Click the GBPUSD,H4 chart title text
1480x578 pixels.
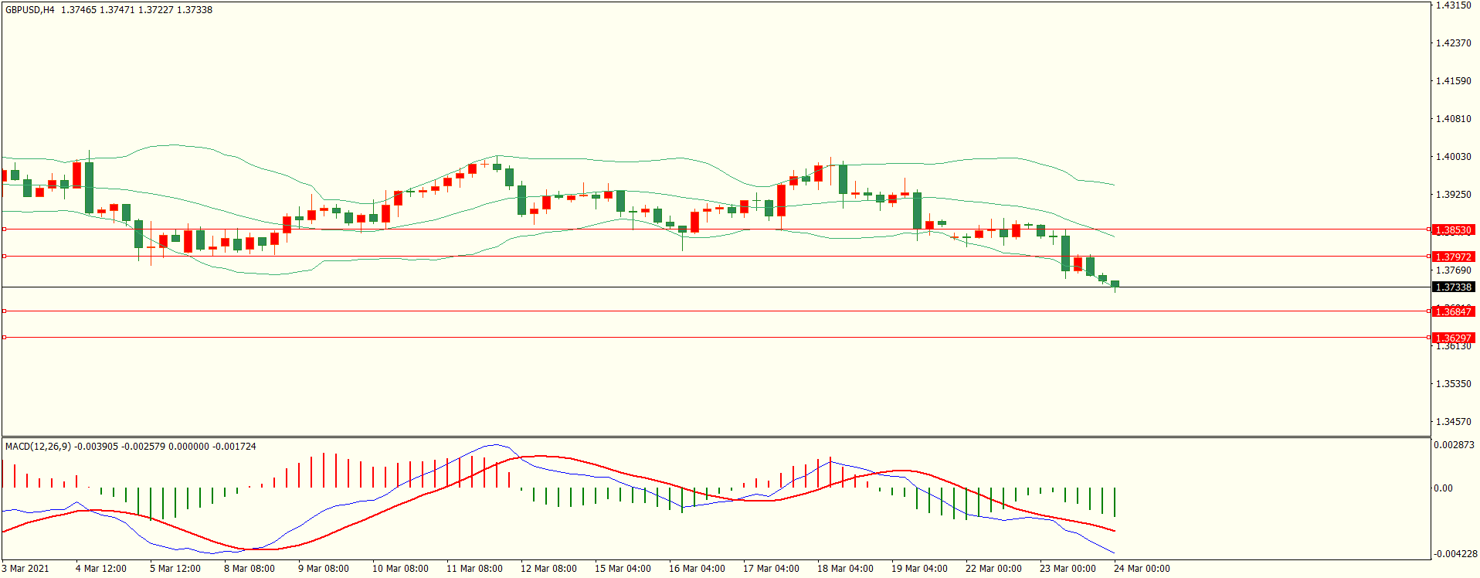[x=30, y=10]
